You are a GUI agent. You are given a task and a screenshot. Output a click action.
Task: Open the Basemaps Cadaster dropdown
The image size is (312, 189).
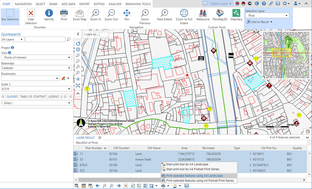pyautogui.click(x=37, y=68)
